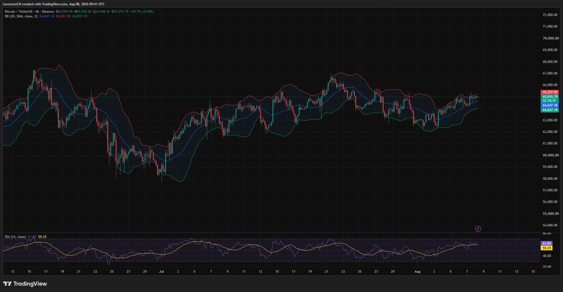Screen dimensions: 563x292
Task: Click the TradingView logo at bottom
Action: (x=25, y=284)
